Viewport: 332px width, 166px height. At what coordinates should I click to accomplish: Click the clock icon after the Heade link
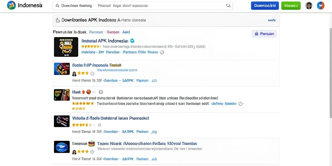click(x=162, y=52)
